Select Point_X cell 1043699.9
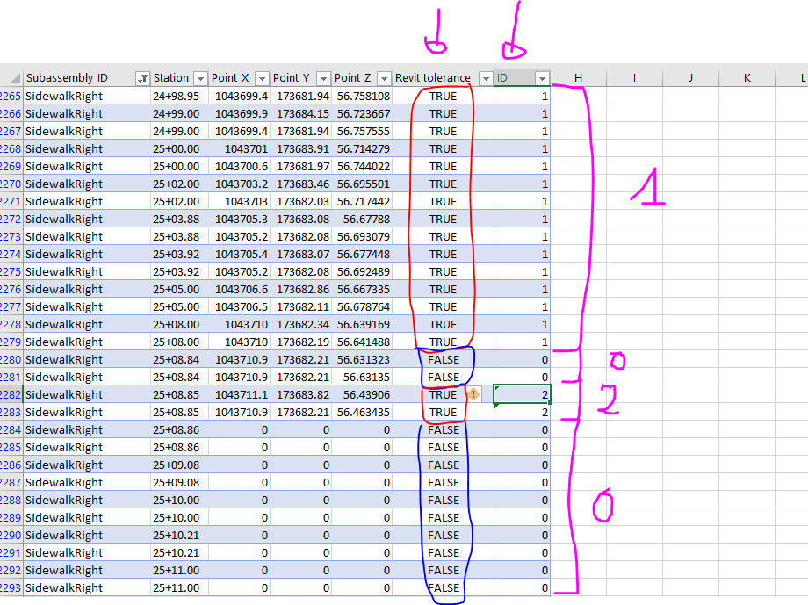 239,114
